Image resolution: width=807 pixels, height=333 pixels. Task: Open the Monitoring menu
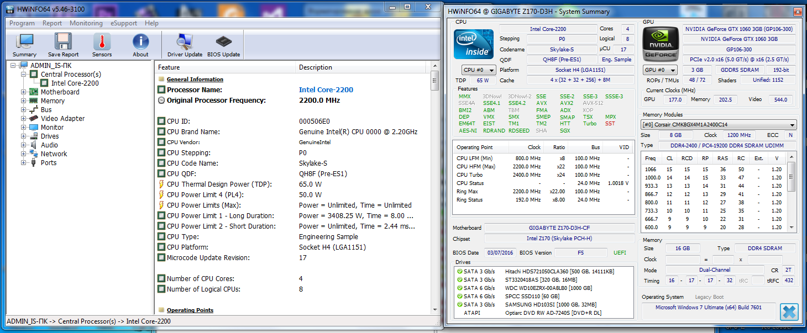click(x=86, y=23)
